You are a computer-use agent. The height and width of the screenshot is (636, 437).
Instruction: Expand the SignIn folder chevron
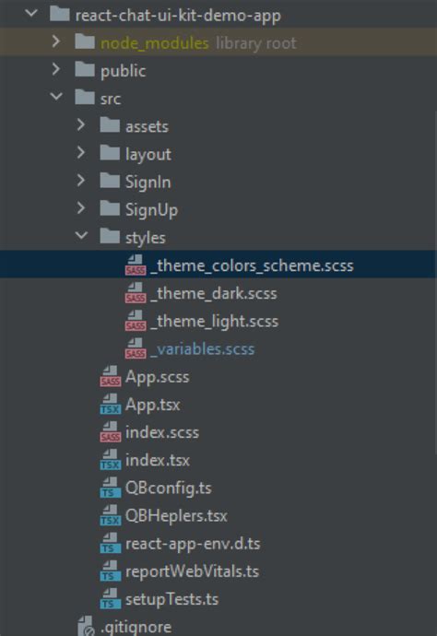click(x=81, y=181)
